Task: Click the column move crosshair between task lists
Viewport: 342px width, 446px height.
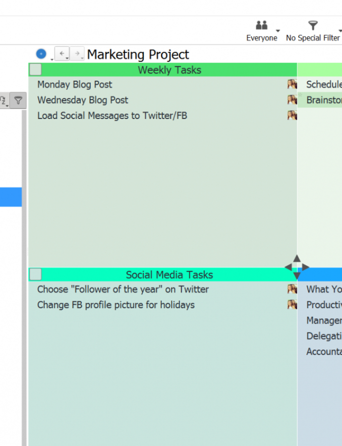Action: click(x=297, y=267)
